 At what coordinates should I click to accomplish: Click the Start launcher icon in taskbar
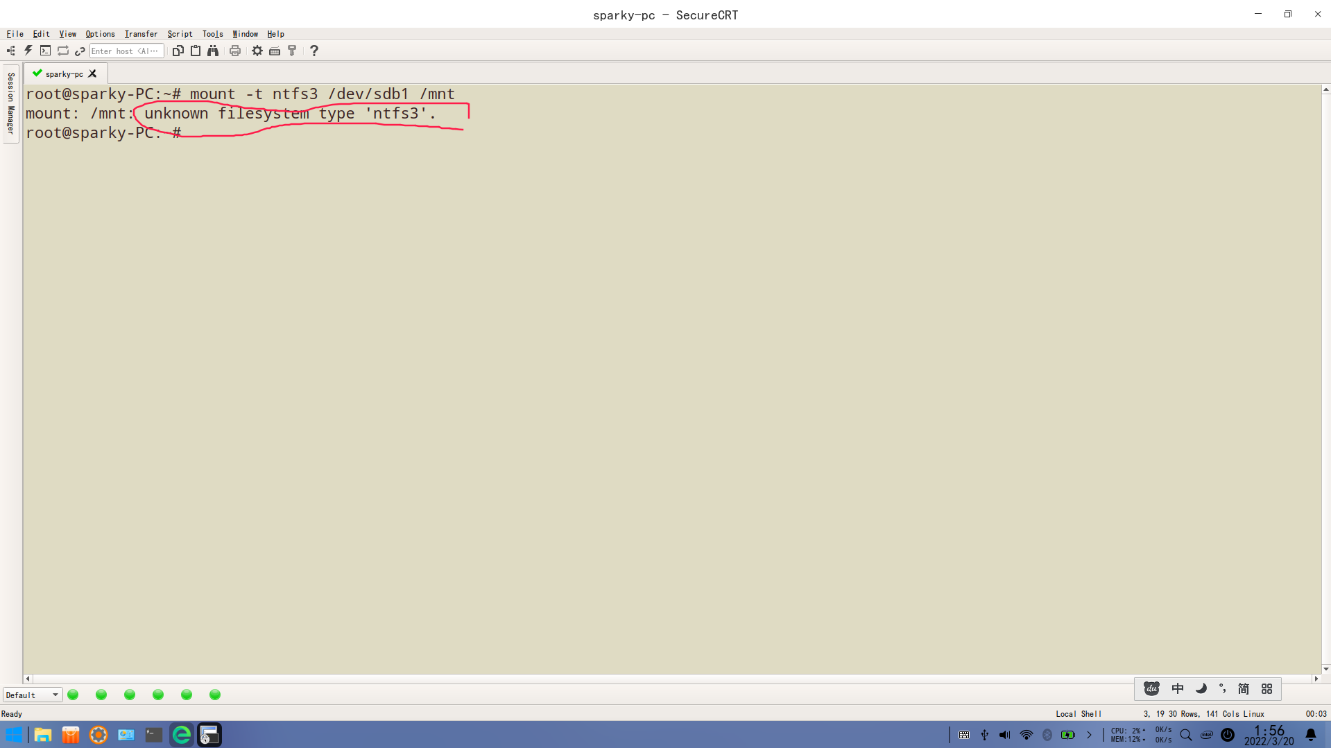[14, 735]
